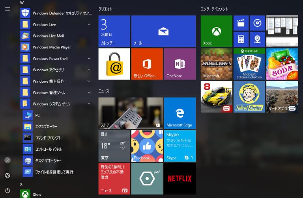Open the Fallout Shelter tile
The width and height of the screenshot is (303, 198).
(249, 97)
